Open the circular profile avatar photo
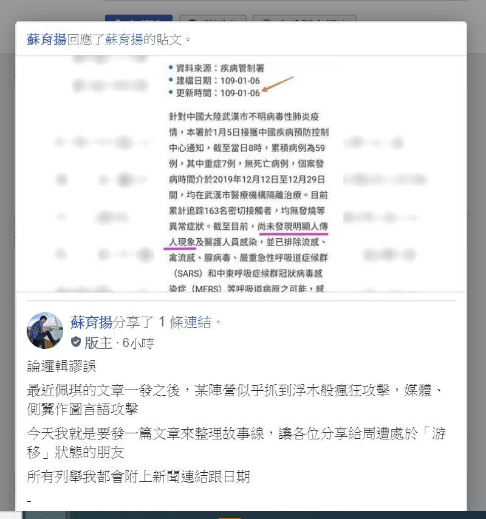Screen dimensions: 486x519 [45, 331]
